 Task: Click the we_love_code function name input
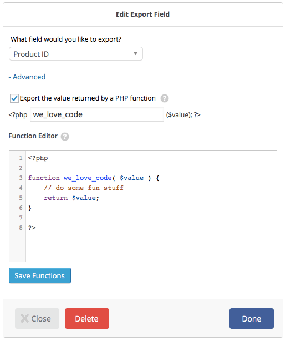coord(97,114)
